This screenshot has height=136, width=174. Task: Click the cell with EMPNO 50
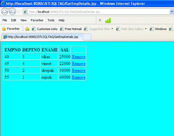(13, 70)
